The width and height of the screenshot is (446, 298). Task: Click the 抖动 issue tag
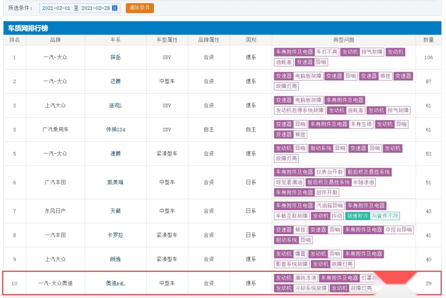(337, 216)
